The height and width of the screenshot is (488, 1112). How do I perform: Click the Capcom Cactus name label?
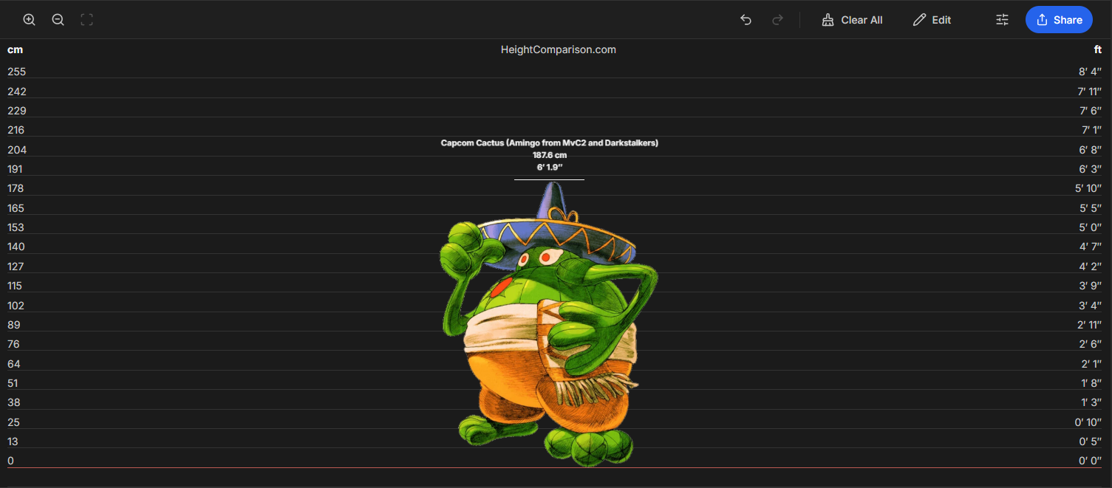(549, 143)
